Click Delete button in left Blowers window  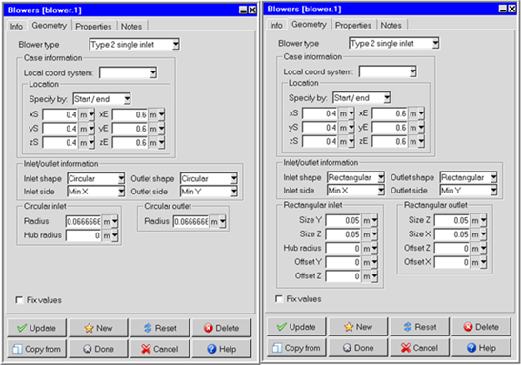click(222, 328)
